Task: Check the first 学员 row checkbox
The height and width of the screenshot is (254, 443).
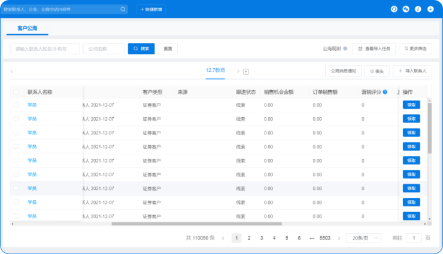Action: pos(16,104)
